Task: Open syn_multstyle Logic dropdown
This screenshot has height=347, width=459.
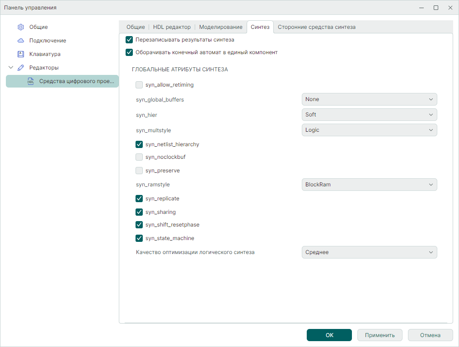Action: (369, 130)
